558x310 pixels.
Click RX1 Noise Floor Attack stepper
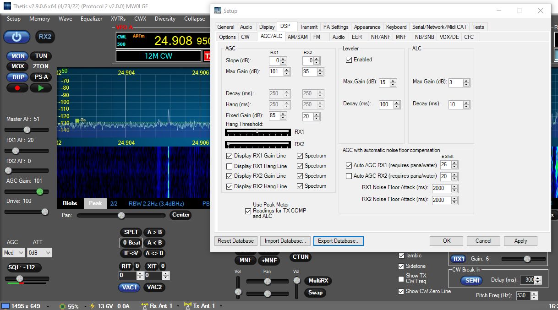tap(454, 188)
